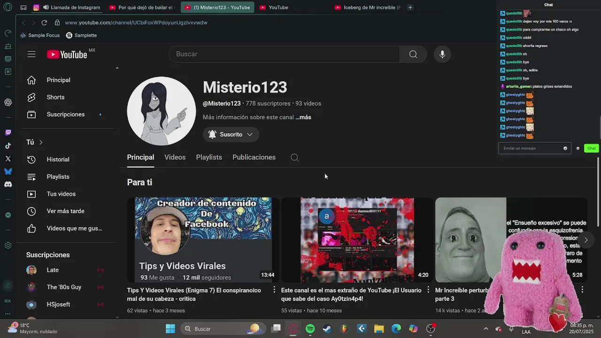601x338 pixels.
Task: Switch to the Publicaciones channel tab
Action: 254,157
